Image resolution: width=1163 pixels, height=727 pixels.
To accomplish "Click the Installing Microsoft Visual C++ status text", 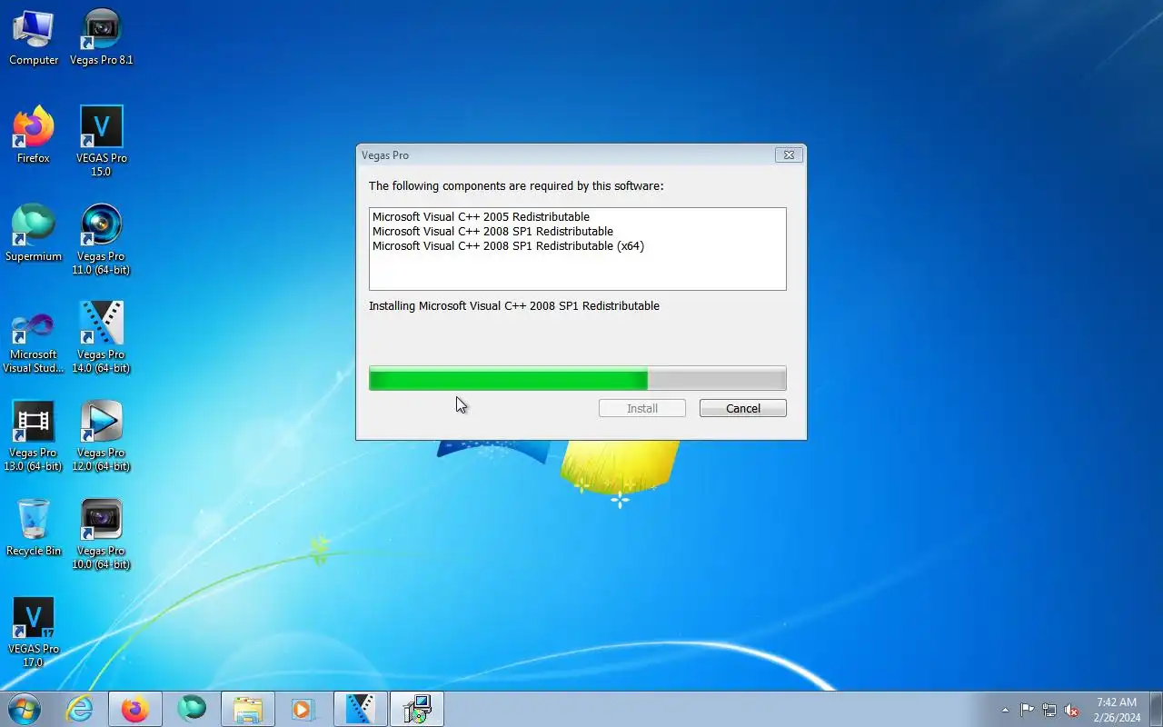I will (514, 306).
